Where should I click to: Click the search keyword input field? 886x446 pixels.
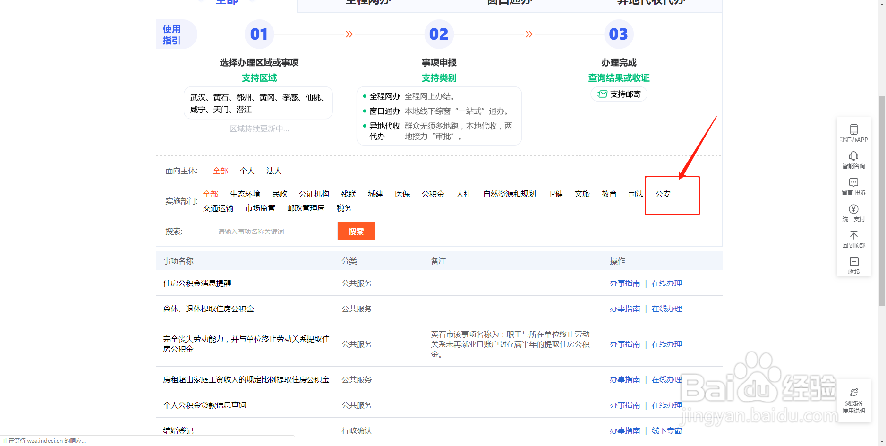click(x=274, y=231)
